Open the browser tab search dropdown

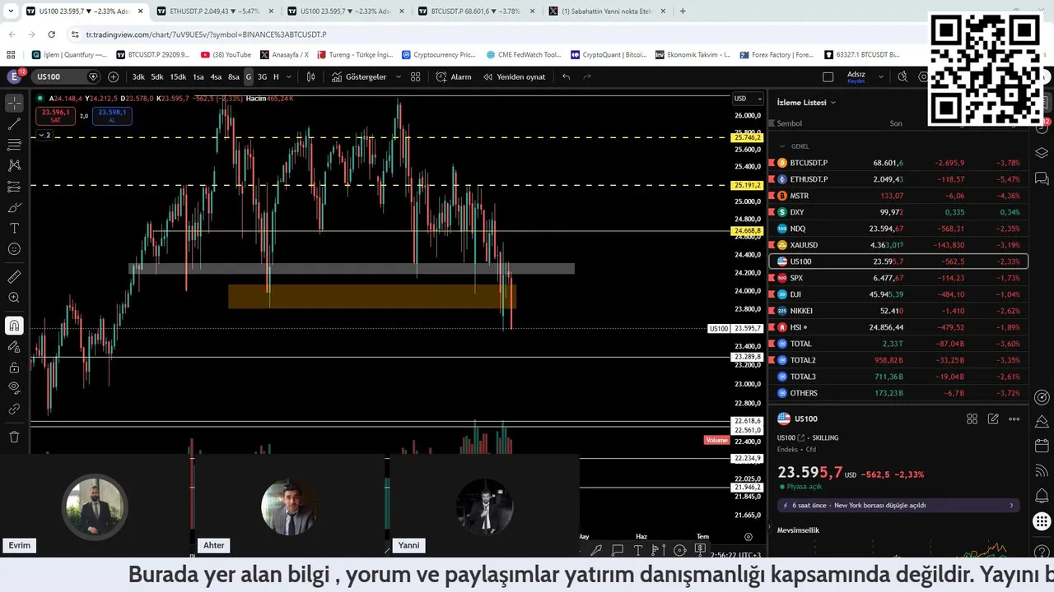point(11,12)
